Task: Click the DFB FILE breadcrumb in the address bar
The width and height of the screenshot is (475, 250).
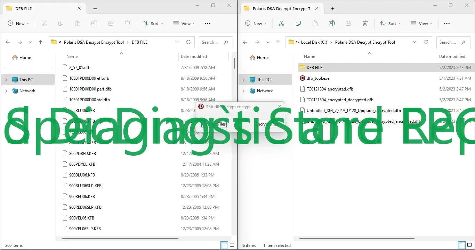Action: 139,42
